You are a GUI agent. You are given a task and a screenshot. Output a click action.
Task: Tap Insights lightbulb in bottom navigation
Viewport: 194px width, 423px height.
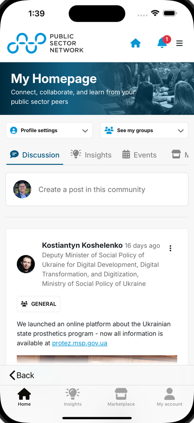pyautogui.click(x=73, y=397)
